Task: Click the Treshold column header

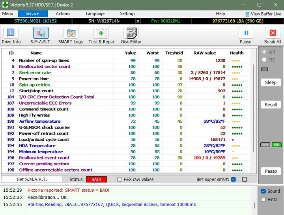Action: click(x=174, y=53)
